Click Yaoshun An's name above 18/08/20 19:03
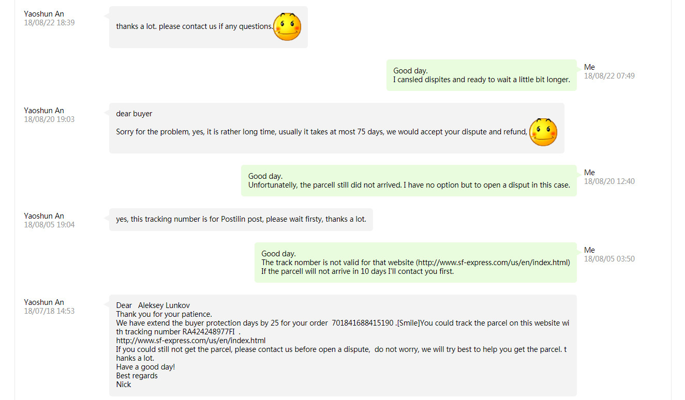The width and height of the screenshot is (685, 400). (44, 111)
